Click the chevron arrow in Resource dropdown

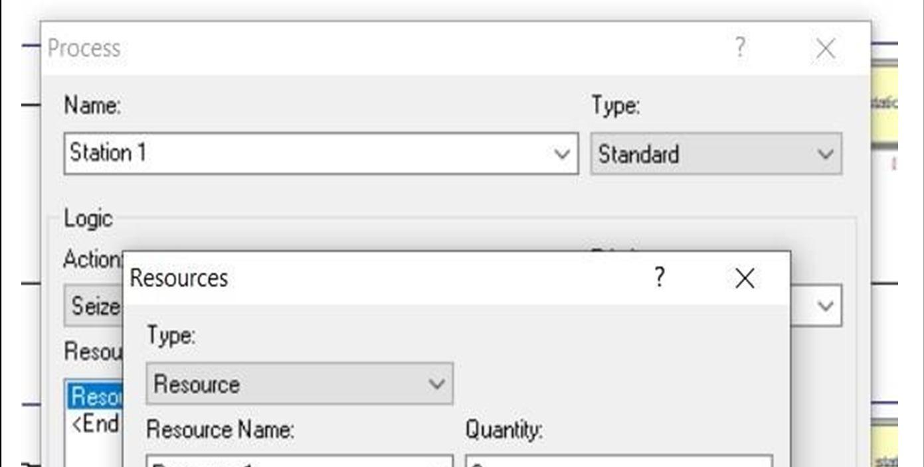[436, 384]
